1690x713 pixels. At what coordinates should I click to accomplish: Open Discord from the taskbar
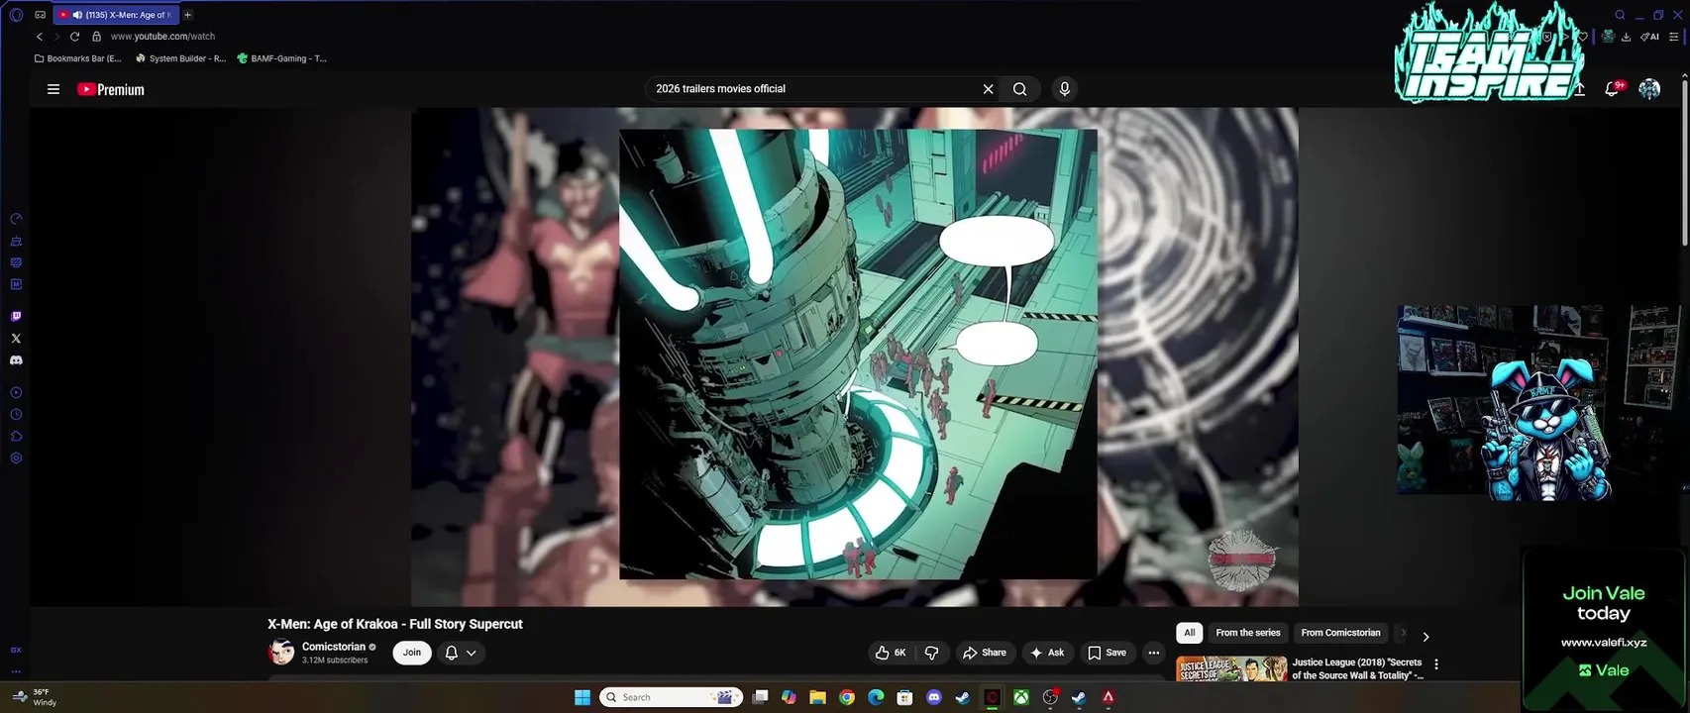pyautogui.click(x=933, y=697)
